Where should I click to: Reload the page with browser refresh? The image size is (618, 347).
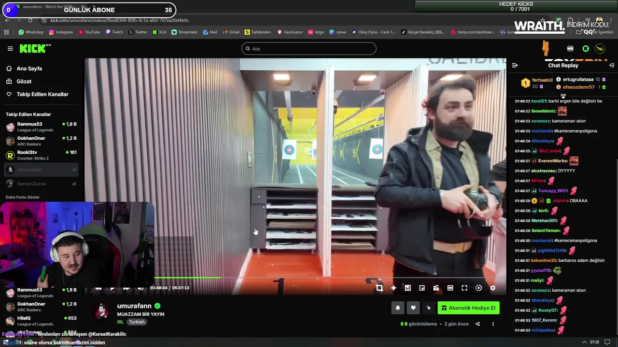(30, 20)
